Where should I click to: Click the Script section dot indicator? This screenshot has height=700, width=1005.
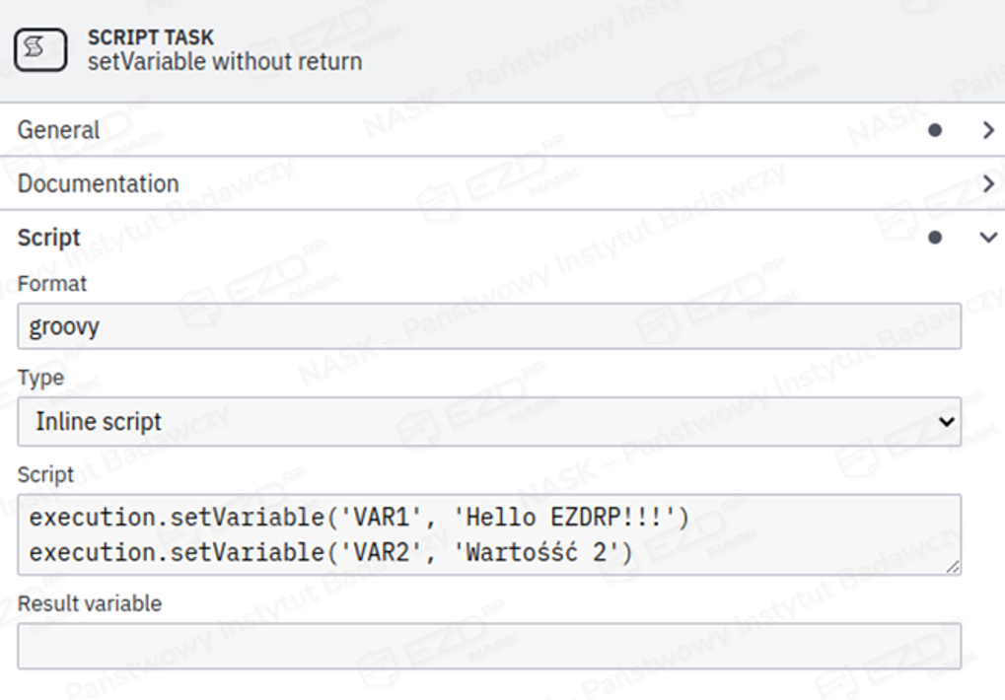pos(935,238)
